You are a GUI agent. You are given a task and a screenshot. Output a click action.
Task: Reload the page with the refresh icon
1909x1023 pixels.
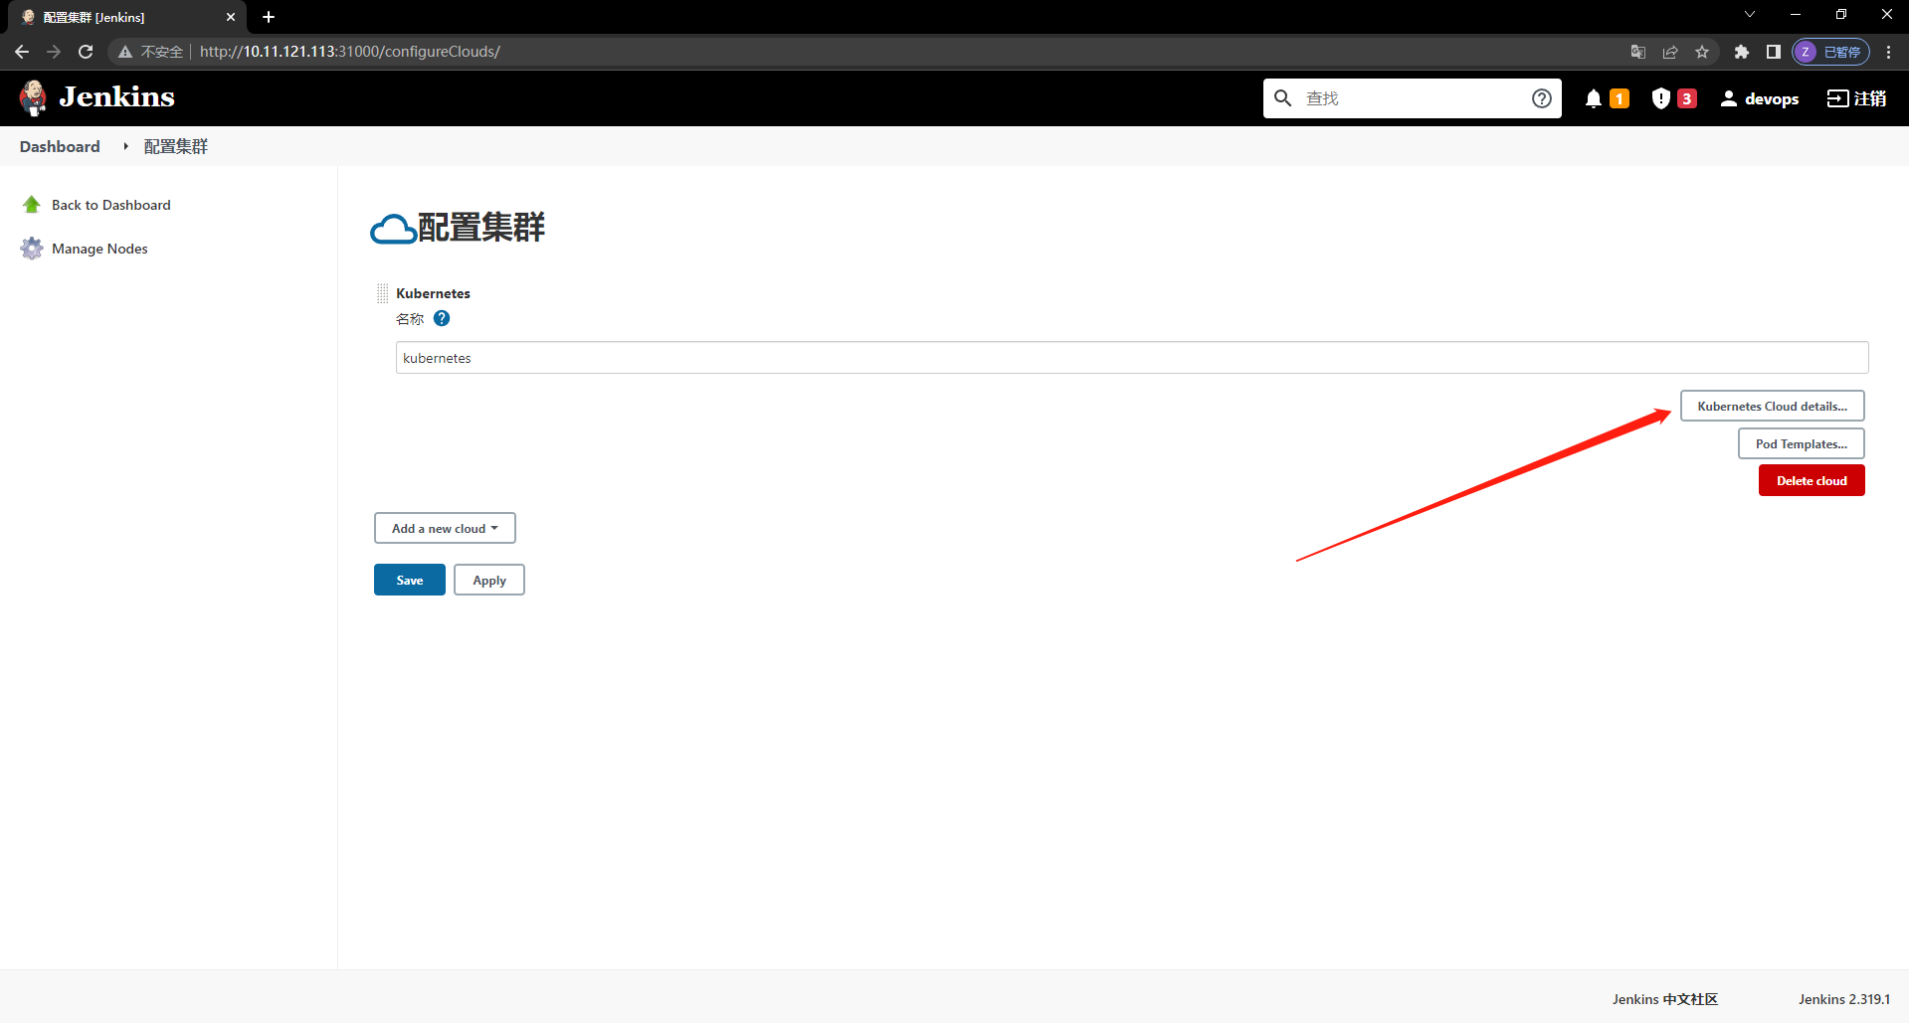[86, 52]
